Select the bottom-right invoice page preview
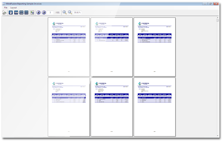The width and height of the screenshot is (223, 141). click(x=154, y=107)
